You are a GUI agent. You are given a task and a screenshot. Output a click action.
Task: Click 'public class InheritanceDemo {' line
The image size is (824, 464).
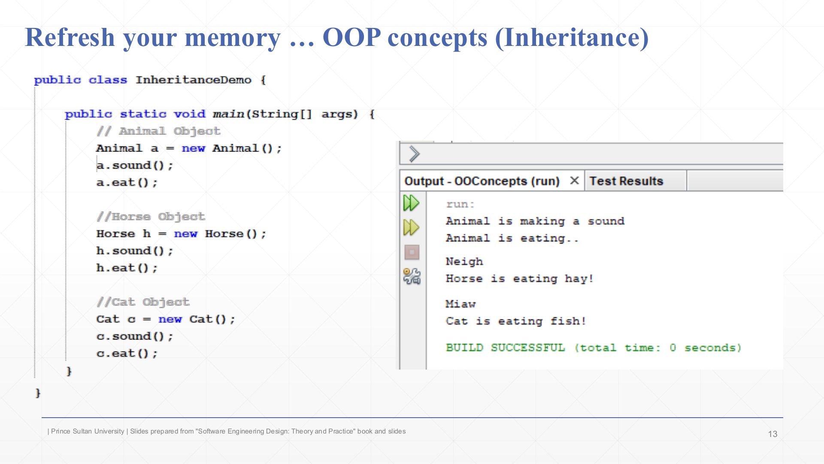tap(150, 80)
